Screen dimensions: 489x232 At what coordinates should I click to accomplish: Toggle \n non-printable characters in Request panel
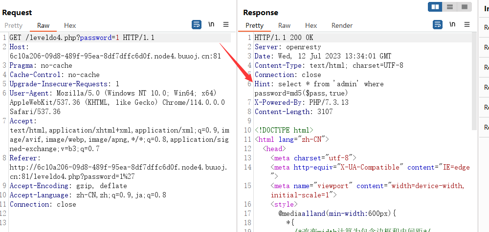click(x=211, y=24)
